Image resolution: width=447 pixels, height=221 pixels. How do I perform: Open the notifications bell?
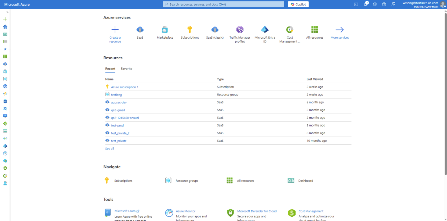click(x=365, y=4)
